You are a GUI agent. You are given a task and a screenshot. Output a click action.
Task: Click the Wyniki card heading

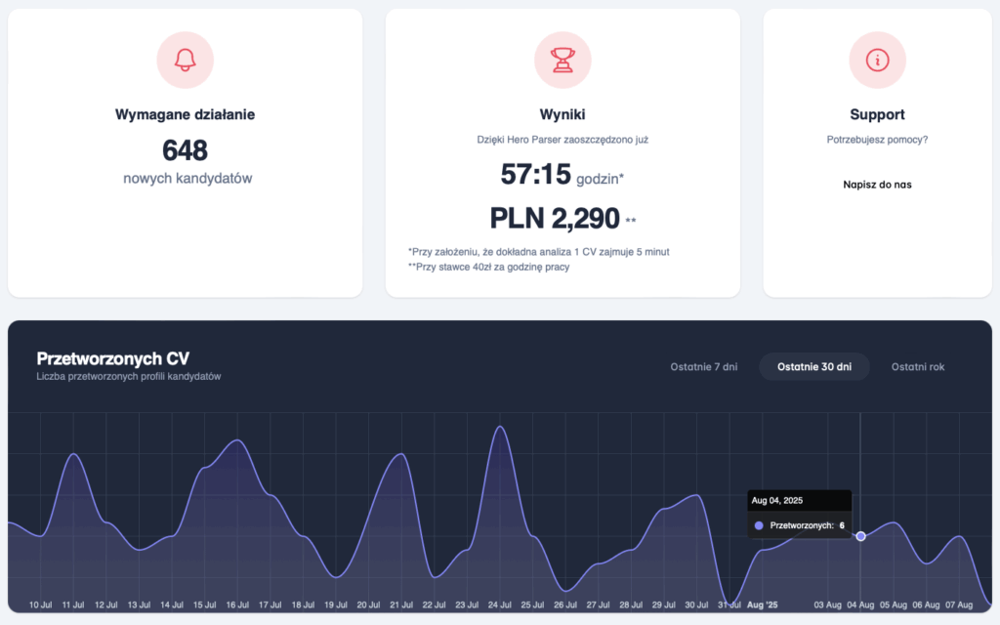[x=562, y=114]
